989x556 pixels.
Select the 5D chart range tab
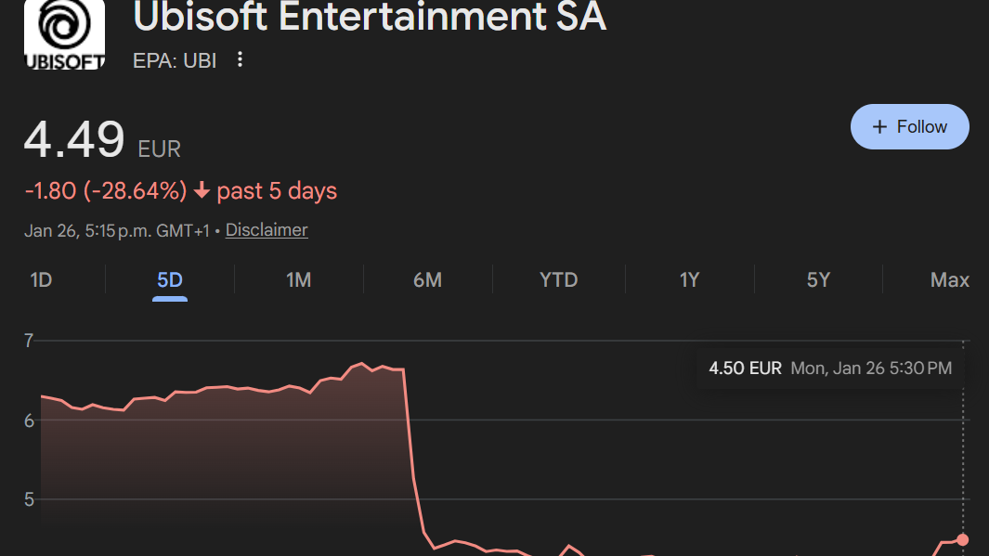point(169,279)
